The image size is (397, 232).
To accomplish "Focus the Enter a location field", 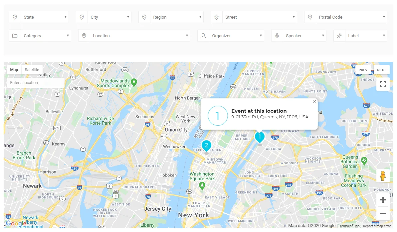I will point(36,83).
